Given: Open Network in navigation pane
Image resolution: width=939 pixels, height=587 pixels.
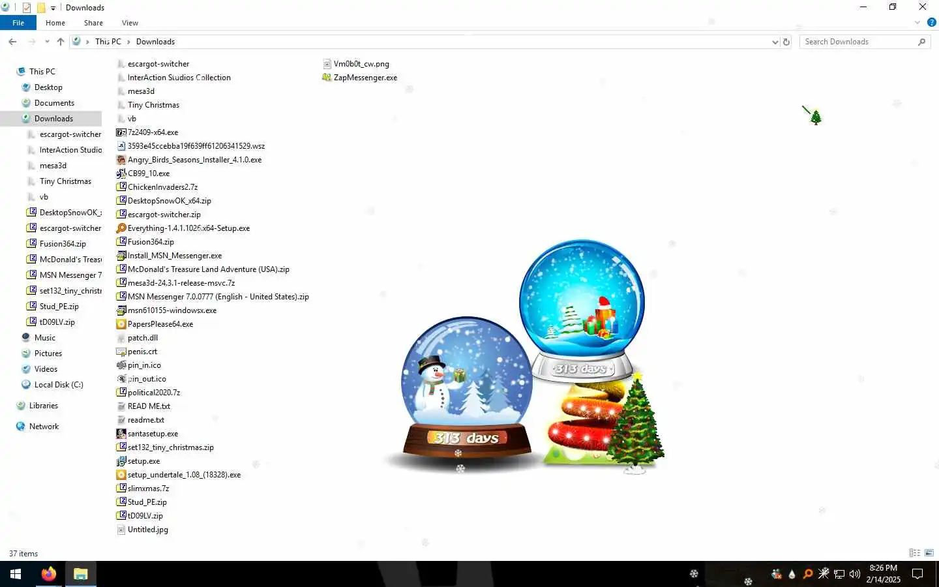Looking at the screenshot, I should 44,427.
